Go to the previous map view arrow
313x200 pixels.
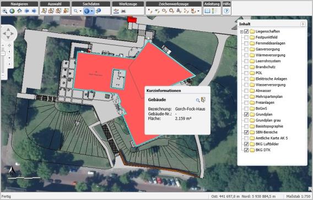click(27, 11)
